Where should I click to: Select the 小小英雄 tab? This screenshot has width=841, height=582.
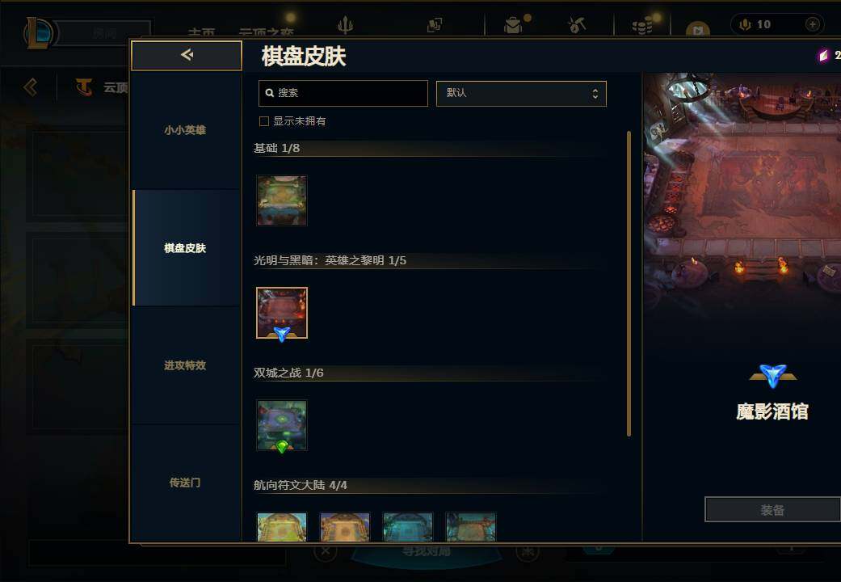185,130
